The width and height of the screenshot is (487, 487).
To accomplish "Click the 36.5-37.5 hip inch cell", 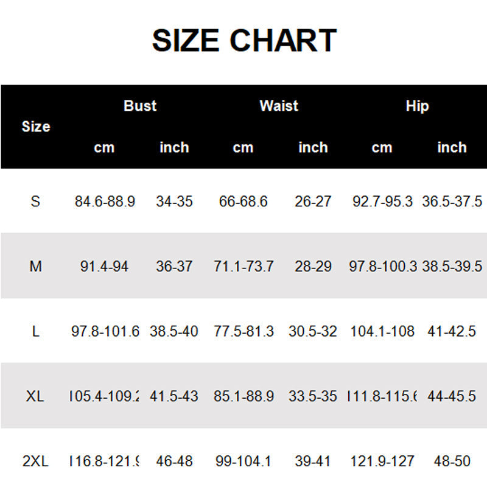I will click(x=452, y=201).
